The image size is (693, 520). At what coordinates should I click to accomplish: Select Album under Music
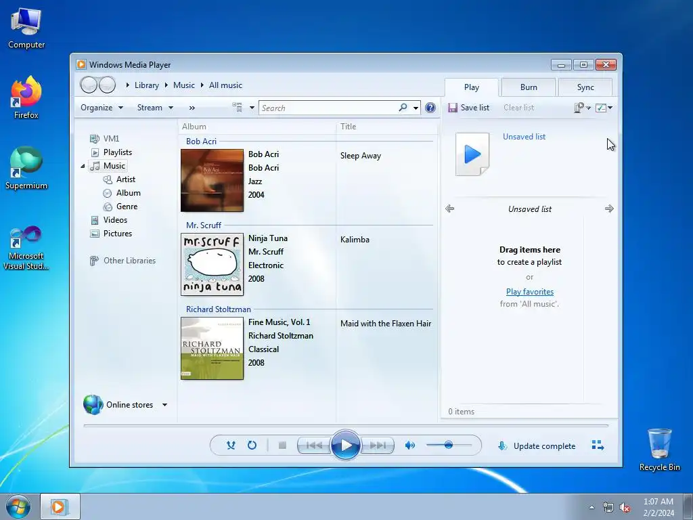point(122,193)
